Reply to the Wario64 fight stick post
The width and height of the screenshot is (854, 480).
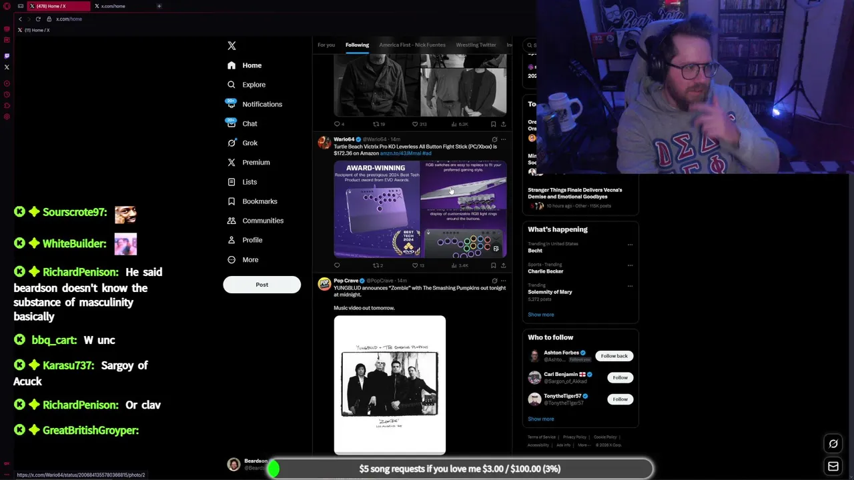337,265
